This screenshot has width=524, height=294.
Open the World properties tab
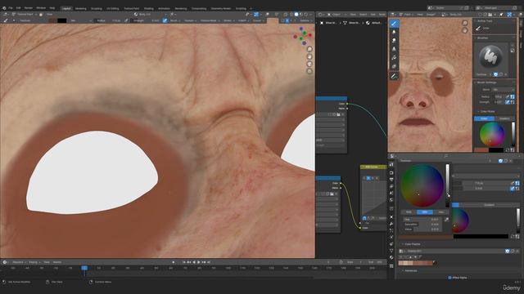pos(391,200)
